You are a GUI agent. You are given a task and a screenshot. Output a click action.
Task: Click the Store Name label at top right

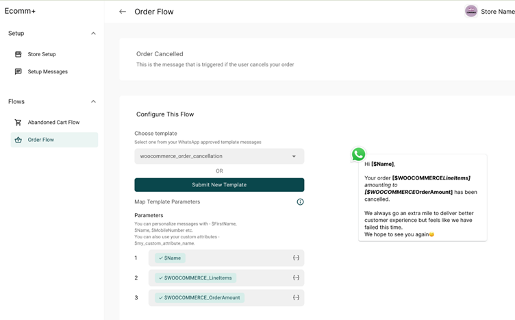click(x=497, y=12)
